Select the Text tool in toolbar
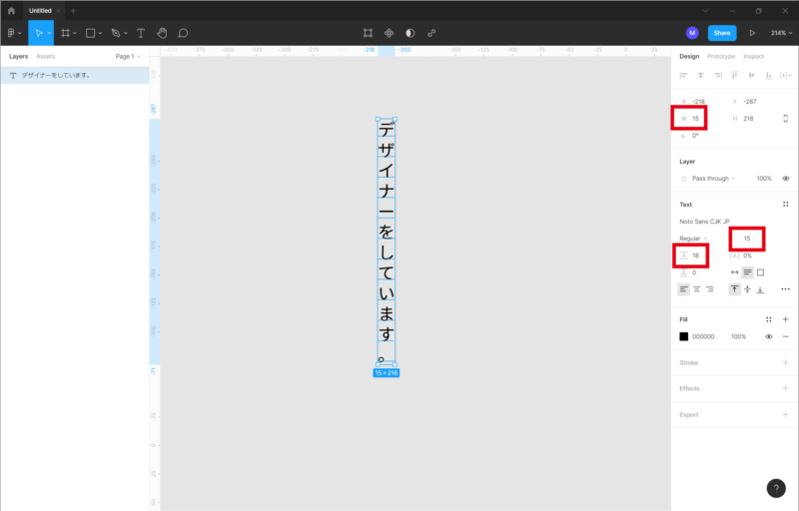This screenshot has width=799, height=511. coord(140,33)
